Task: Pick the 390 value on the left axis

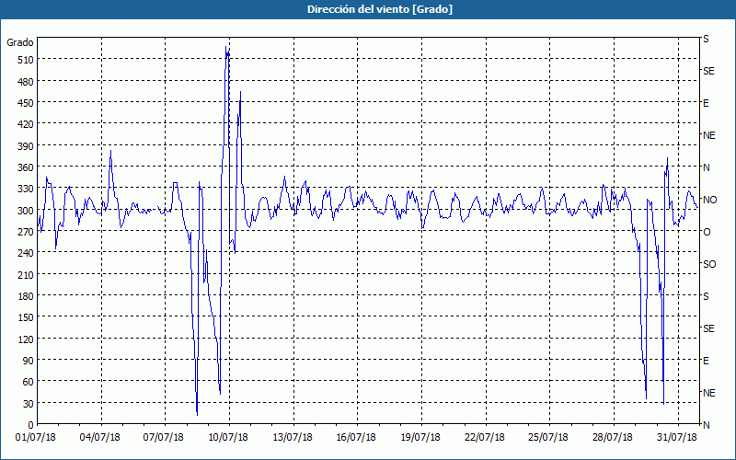Action: [25, 146]
